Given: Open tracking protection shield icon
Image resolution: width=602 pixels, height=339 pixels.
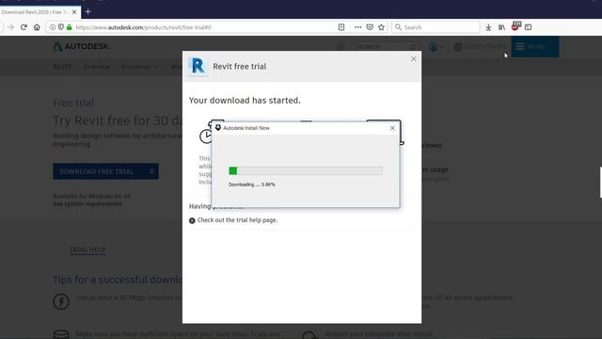Looking at the screenshot, I should 60,27.
